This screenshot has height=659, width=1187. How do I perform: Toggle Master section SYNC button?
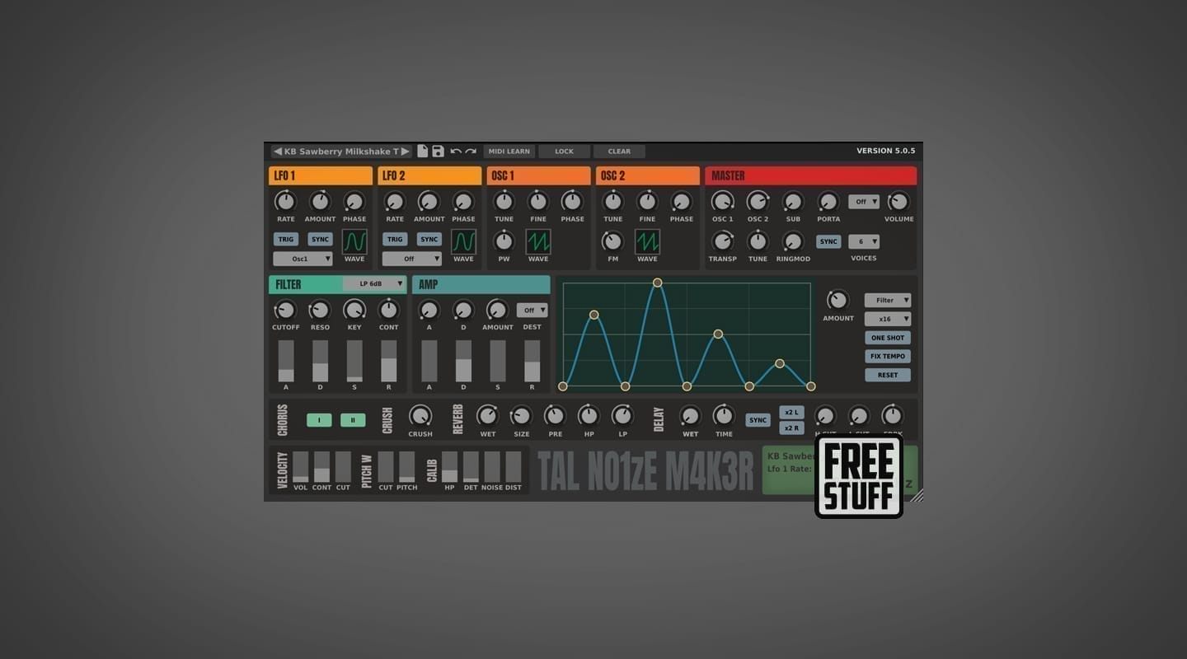[x=828, y=241]
